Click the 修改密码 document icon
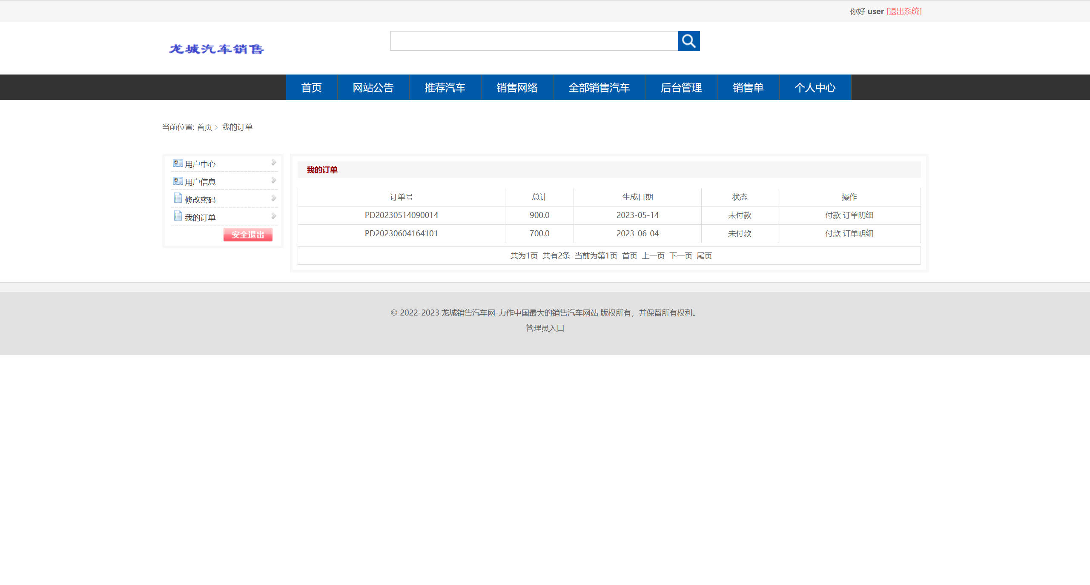 (x=178, y=198)
